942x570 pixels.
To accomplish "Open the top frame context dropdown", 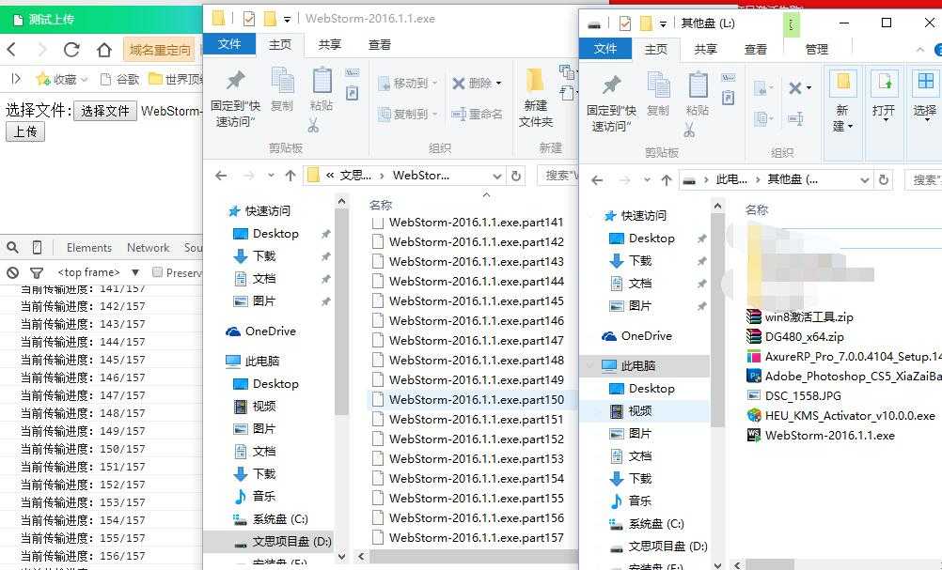I will [98, 272].
